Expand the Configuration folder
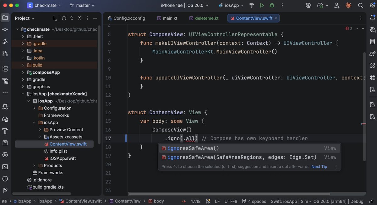377x205 pixels. click(x=34, y=108)
